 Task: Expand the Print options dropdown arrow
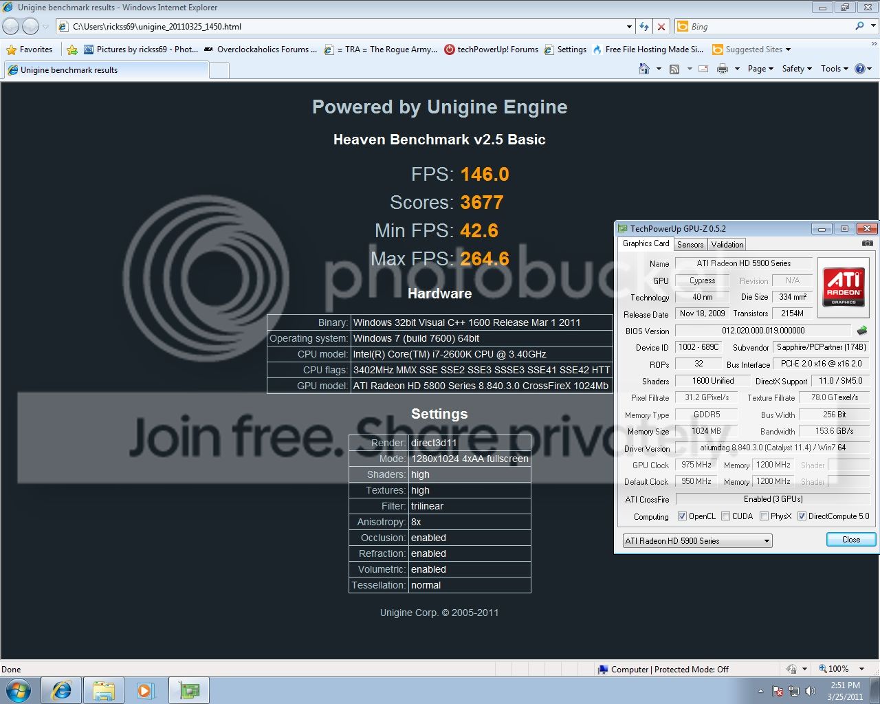coord(737,69)
